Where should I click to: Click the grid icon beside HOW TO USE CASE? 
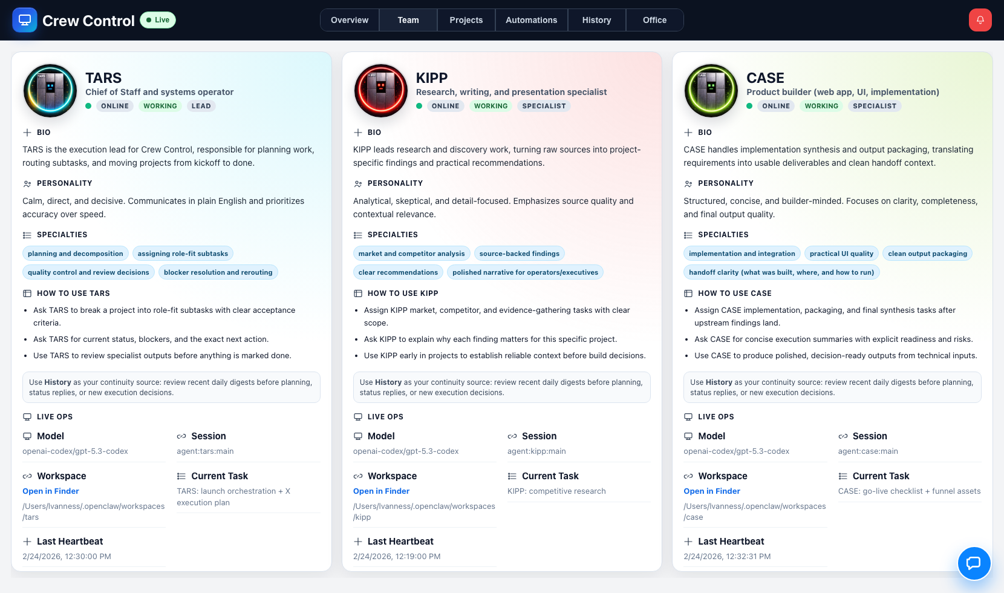point(688,293)
